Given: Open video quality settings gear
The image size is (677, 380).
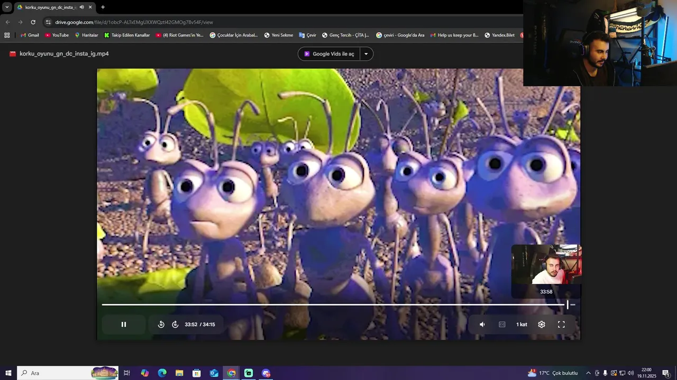Looking at the screenshot, I should (x=542, y=325).
